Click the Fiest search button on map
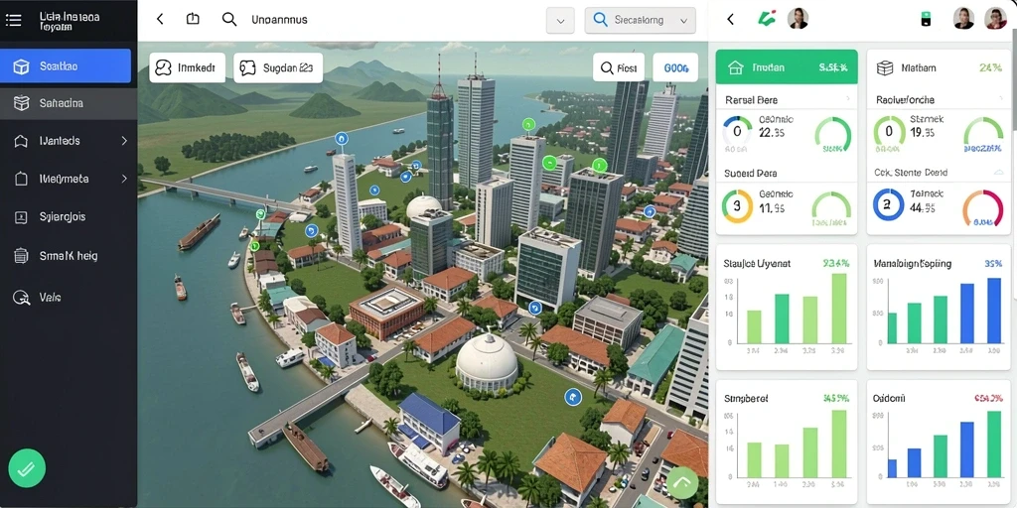Viewport: 1017px width, 508px height. (x=619, y=67)
